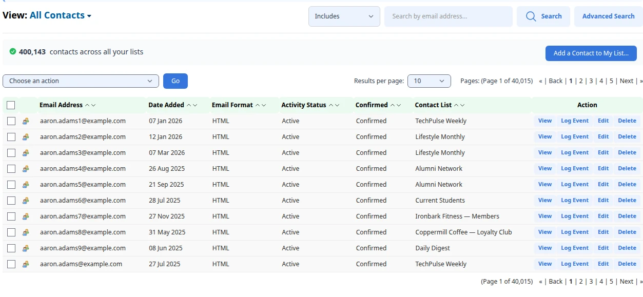Sort Date Added ascending using up arrow

[189, 105]
